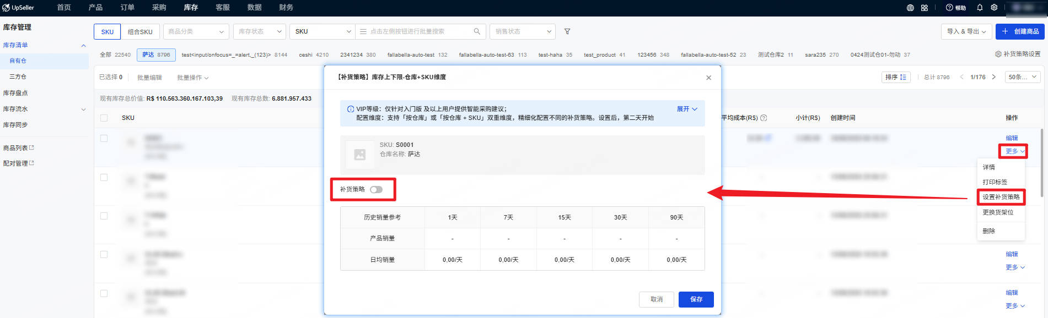Choose 删除 in the more menu
Screen dimensions: 1048x318
tap(989, 231)
